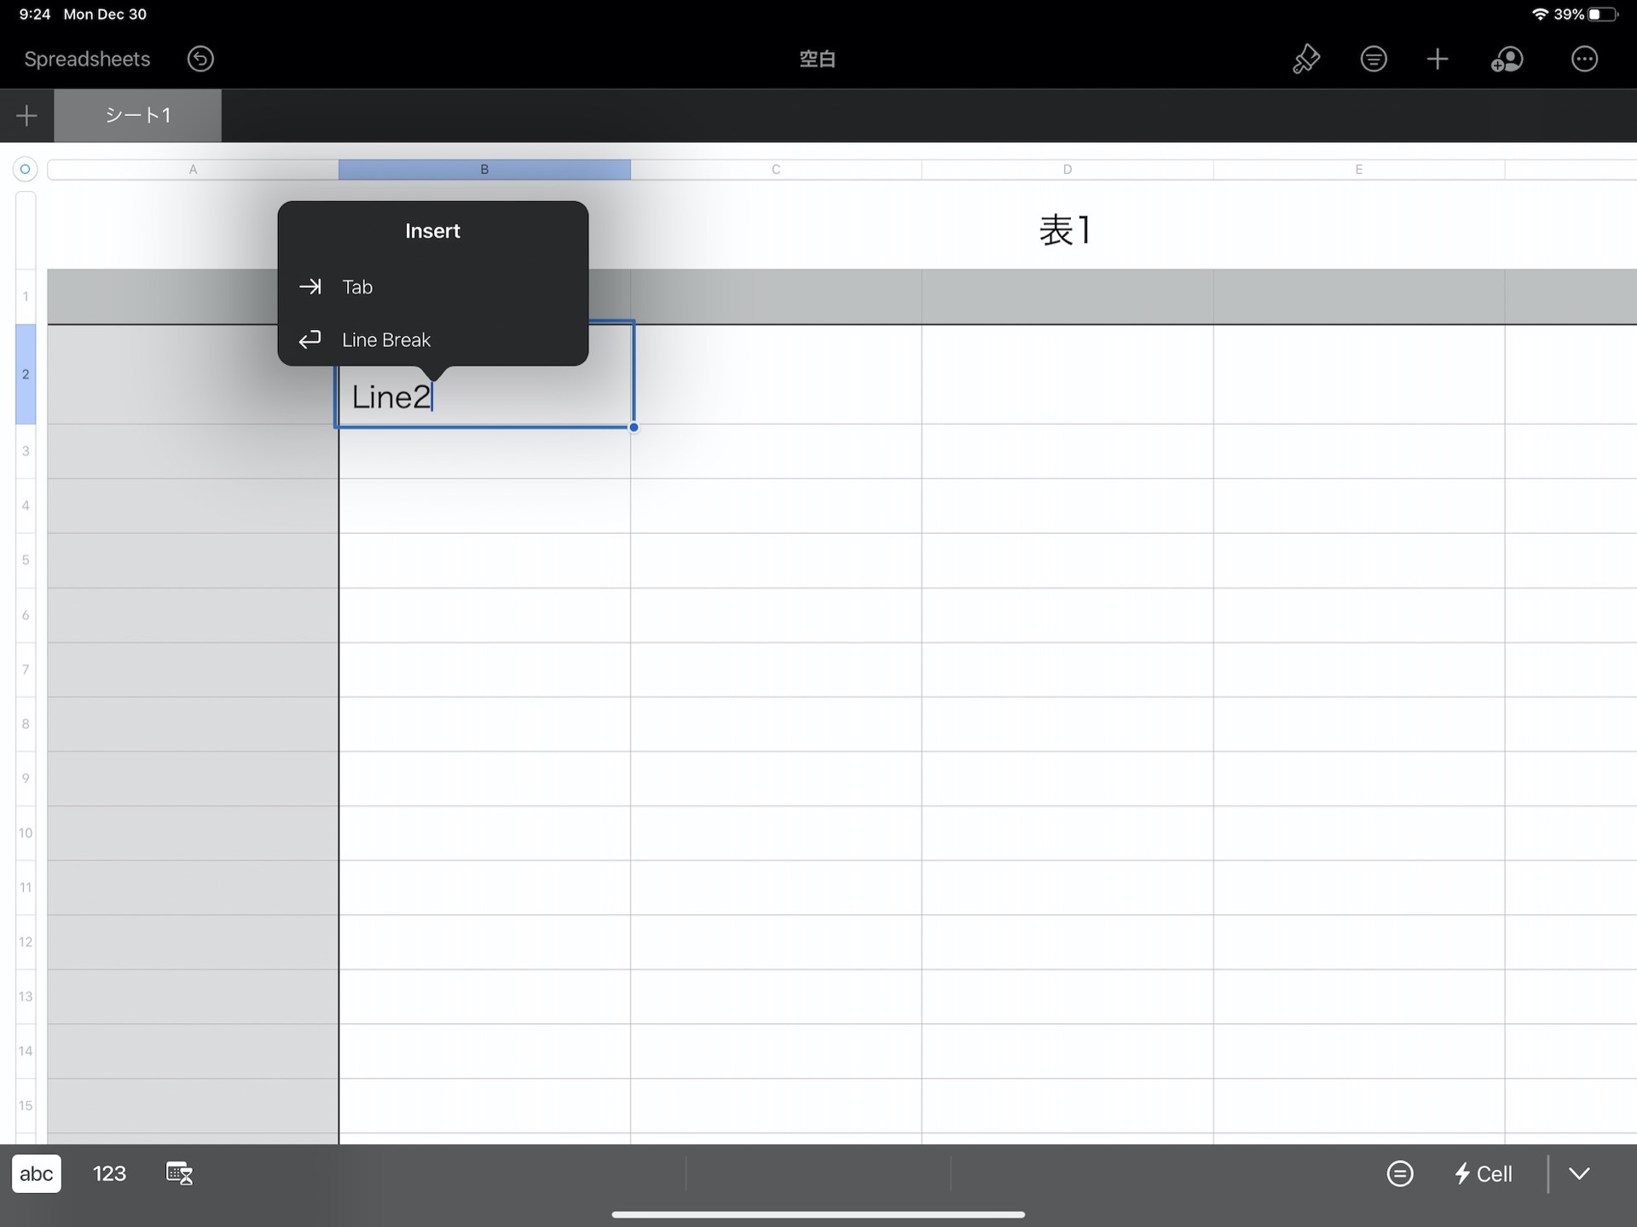Tap the Line2 cell input field
The height and width of the screenshot is (1227, 1637).
point(484,396)
